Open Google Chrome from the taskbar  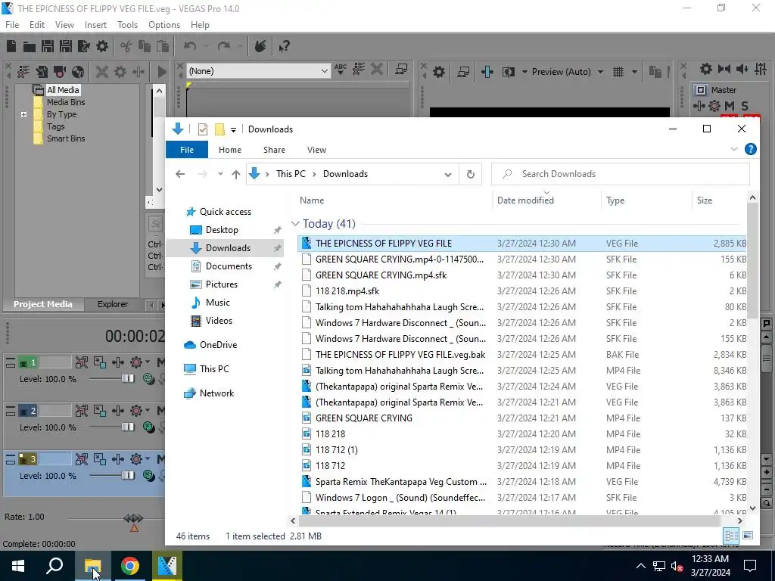pos(129,566)
